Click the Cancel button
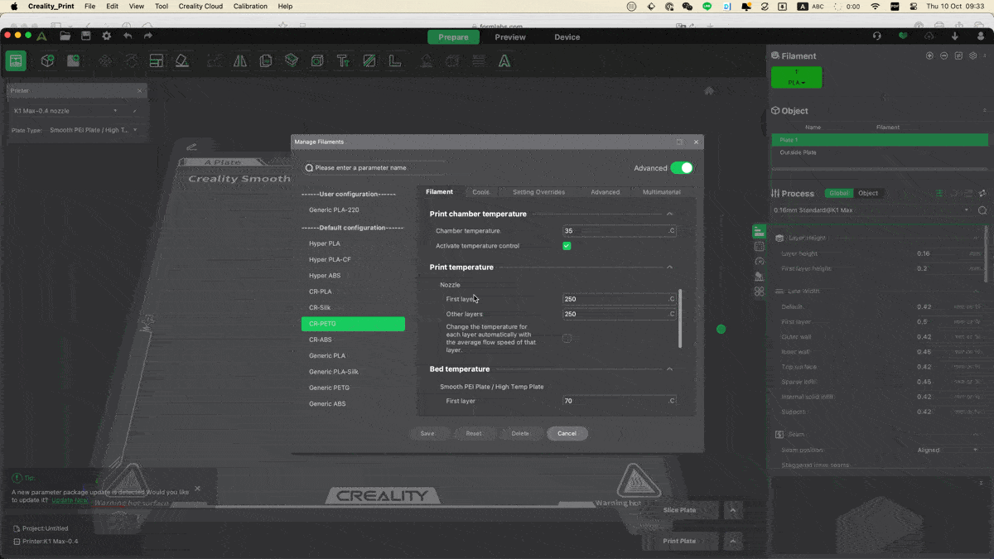Screen dimensions: 994x559 (567, 433)
